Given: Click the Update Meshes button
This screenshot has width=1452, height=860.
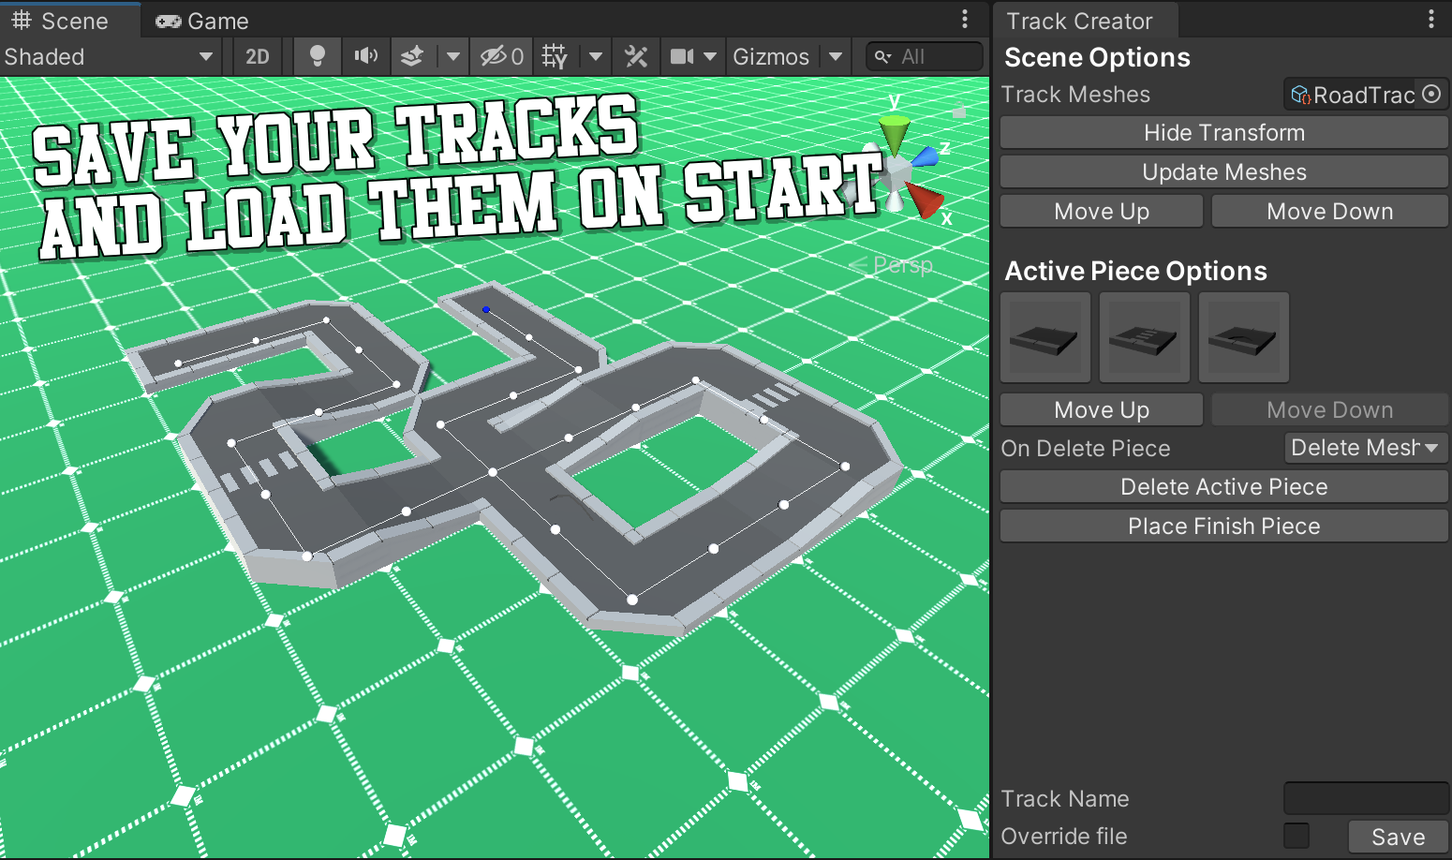Looking at the screenshot, I should (1224, 172).
